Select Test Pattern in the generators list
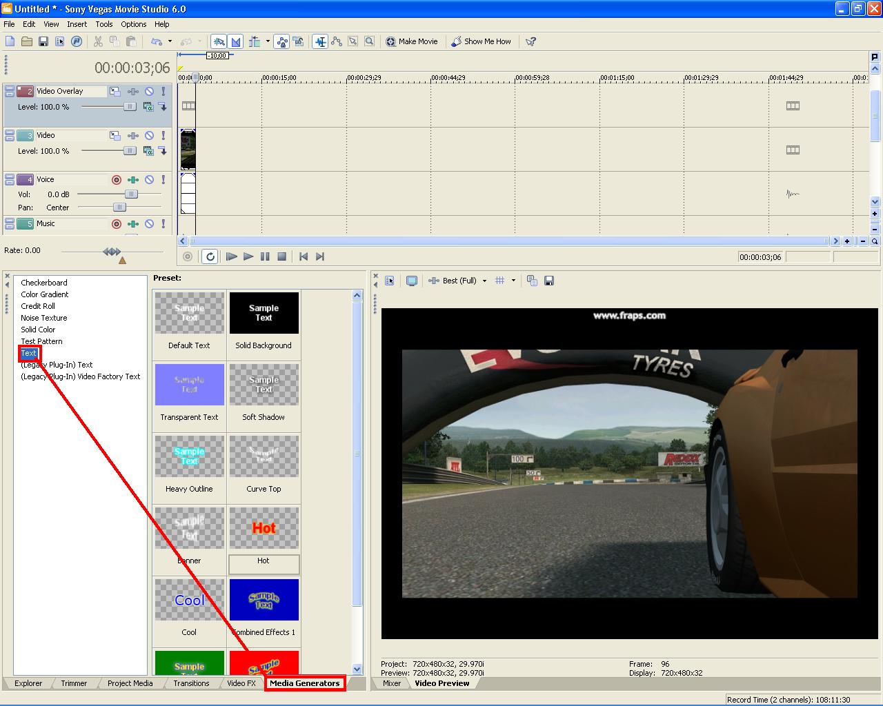 [x=41, y=341]
